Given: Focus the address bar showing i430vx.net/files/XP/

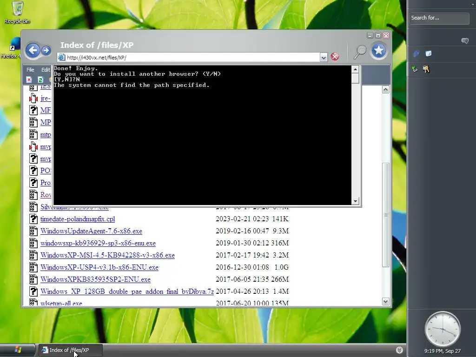Looking at the screenshot, I should [x=188, y=57].
